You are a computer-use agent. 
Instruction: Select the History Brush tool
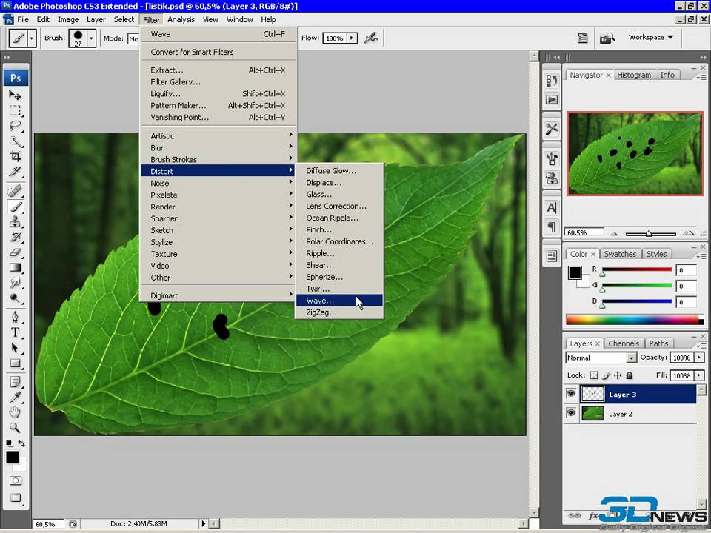[15, 237]
